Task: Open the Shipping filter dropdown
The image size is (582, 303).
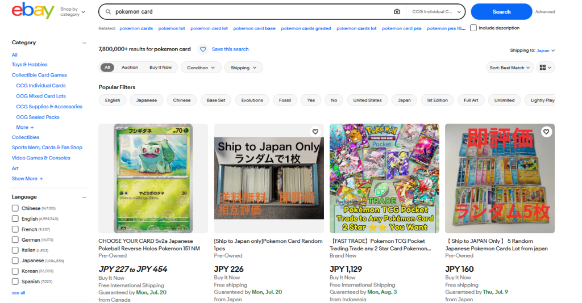Action: tap(243, 68)
